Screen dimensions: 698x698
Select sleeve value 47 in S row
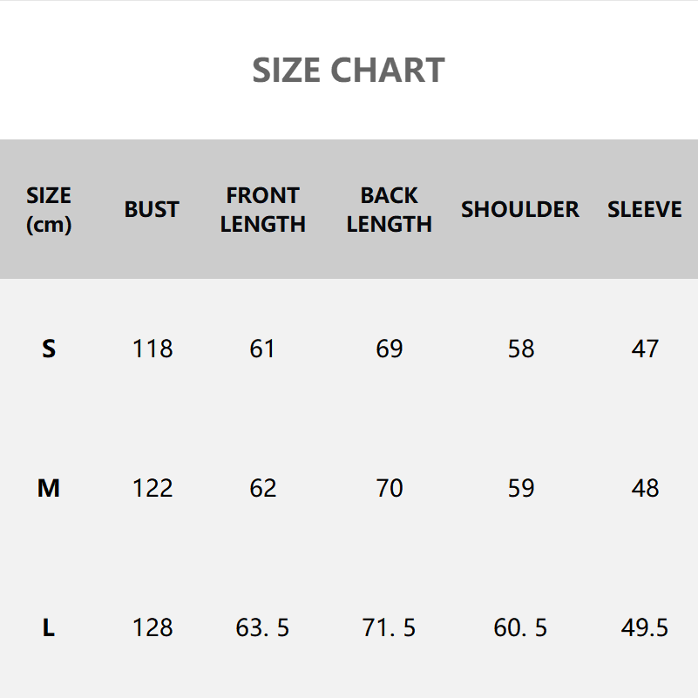pos(645,349)
